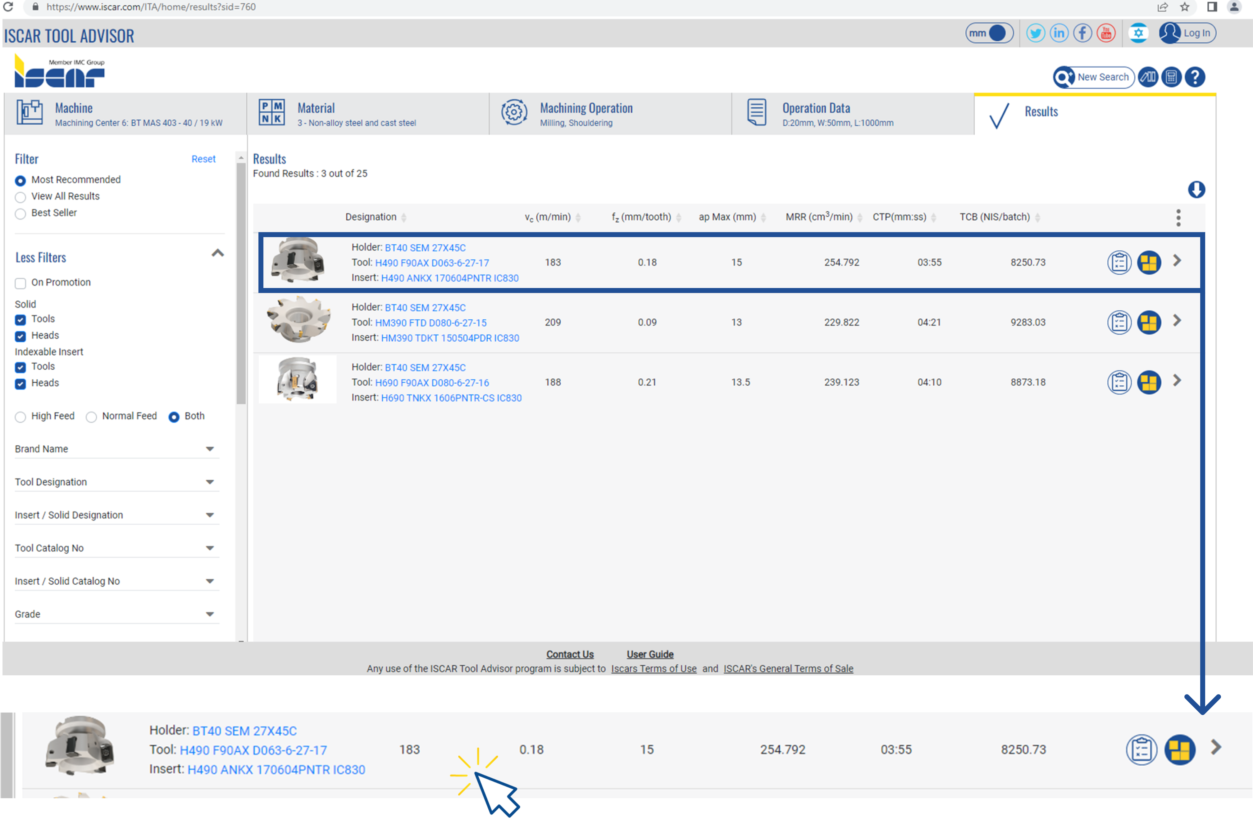Open the calculator icon next to New Search

click(1171, 77)
